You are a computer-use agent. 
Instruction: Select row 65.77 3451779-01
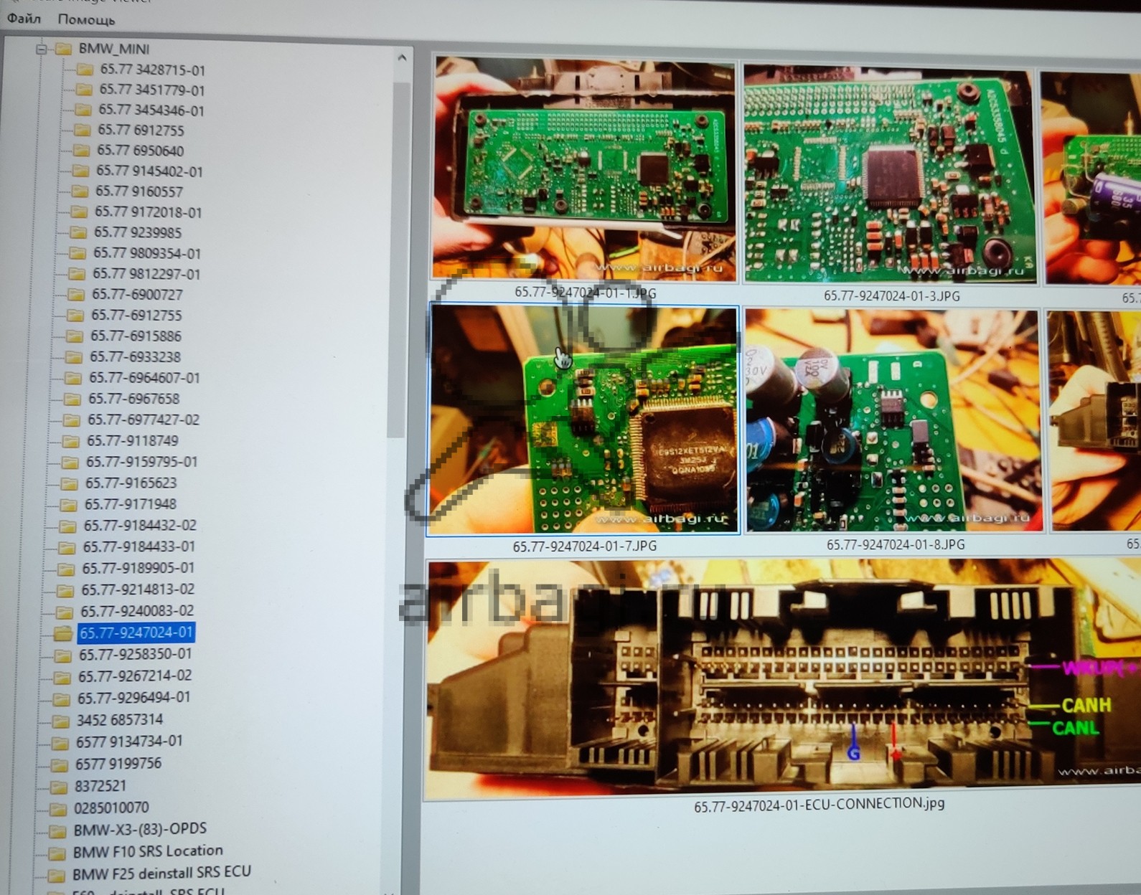(152, 90)
